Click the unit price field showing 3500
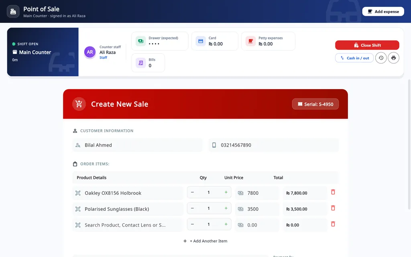Screen dimensions: 411x257 257,209
